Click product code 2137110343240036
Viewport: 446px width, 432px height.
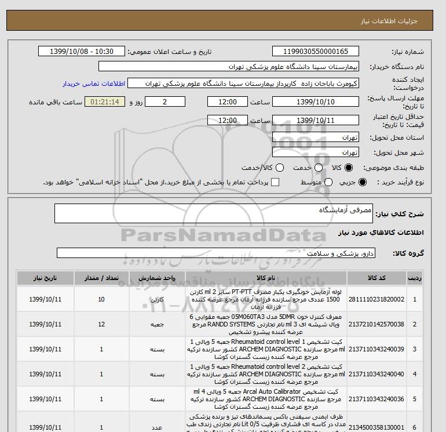click(x=376, y=399)
